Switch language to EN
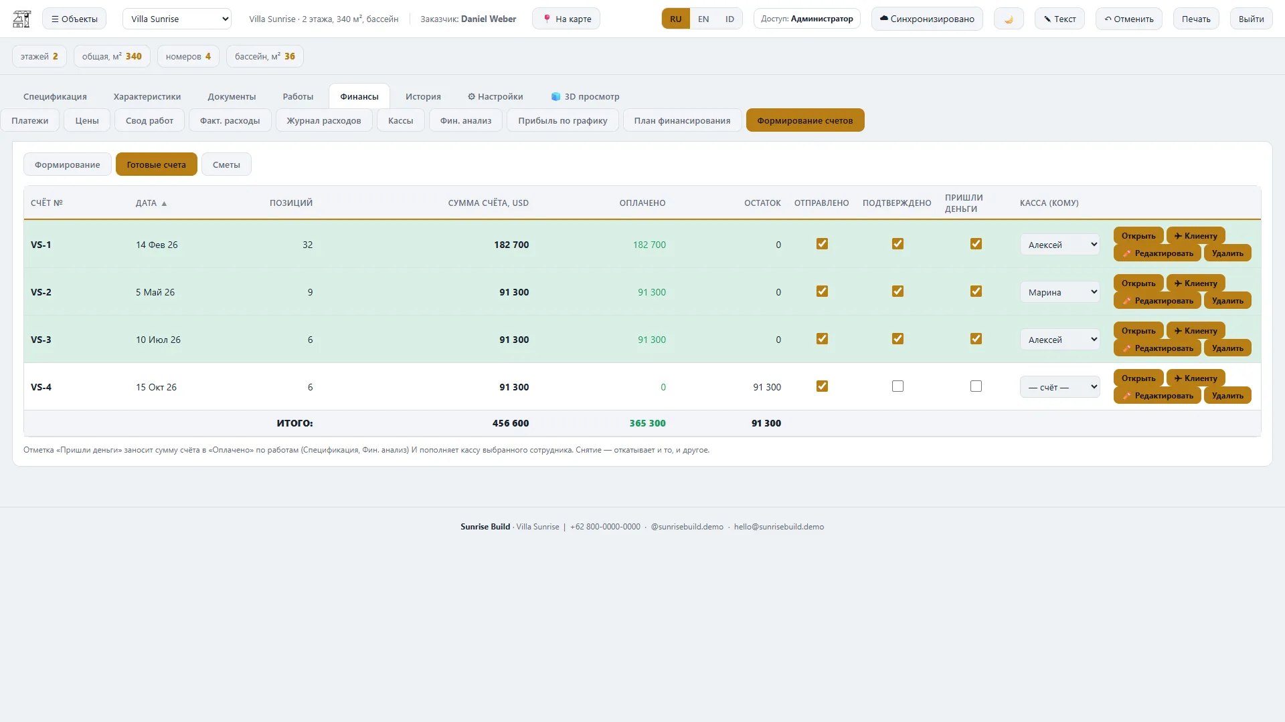Screen dimensions: 1285x722 click(x=703, y=19)
